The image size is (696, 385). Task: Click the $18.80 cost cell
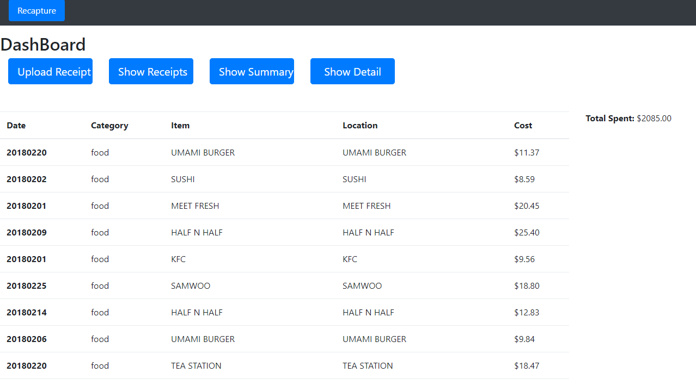point(527,285)
